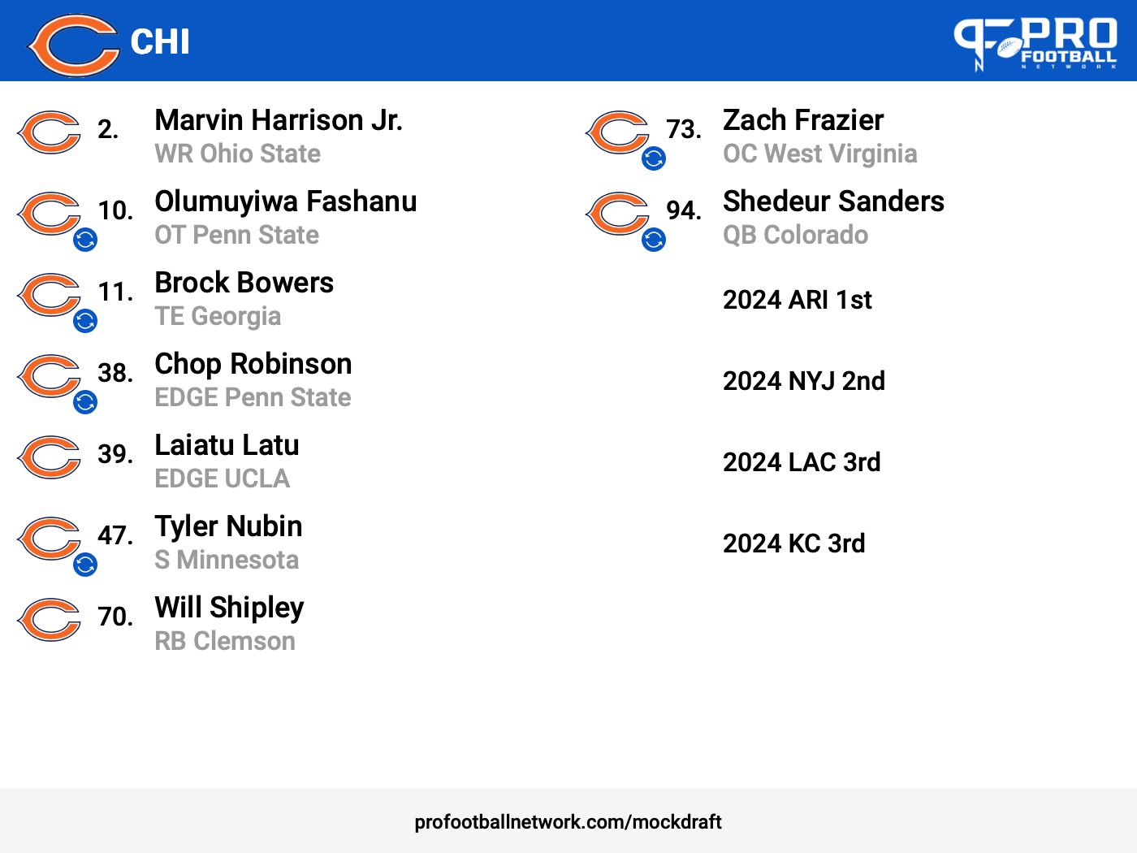Click the 2024 NYJ 2nd future pick
Screen dimensions: 1137x853
[804, 381]
